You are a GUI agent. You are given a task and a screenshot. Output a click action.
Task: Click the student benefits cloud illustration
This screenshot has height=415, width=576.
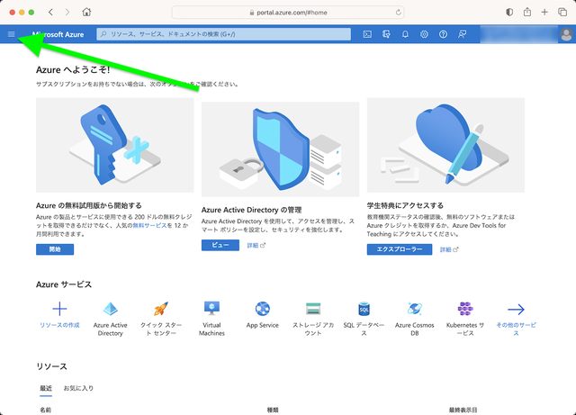coord(445,145)
